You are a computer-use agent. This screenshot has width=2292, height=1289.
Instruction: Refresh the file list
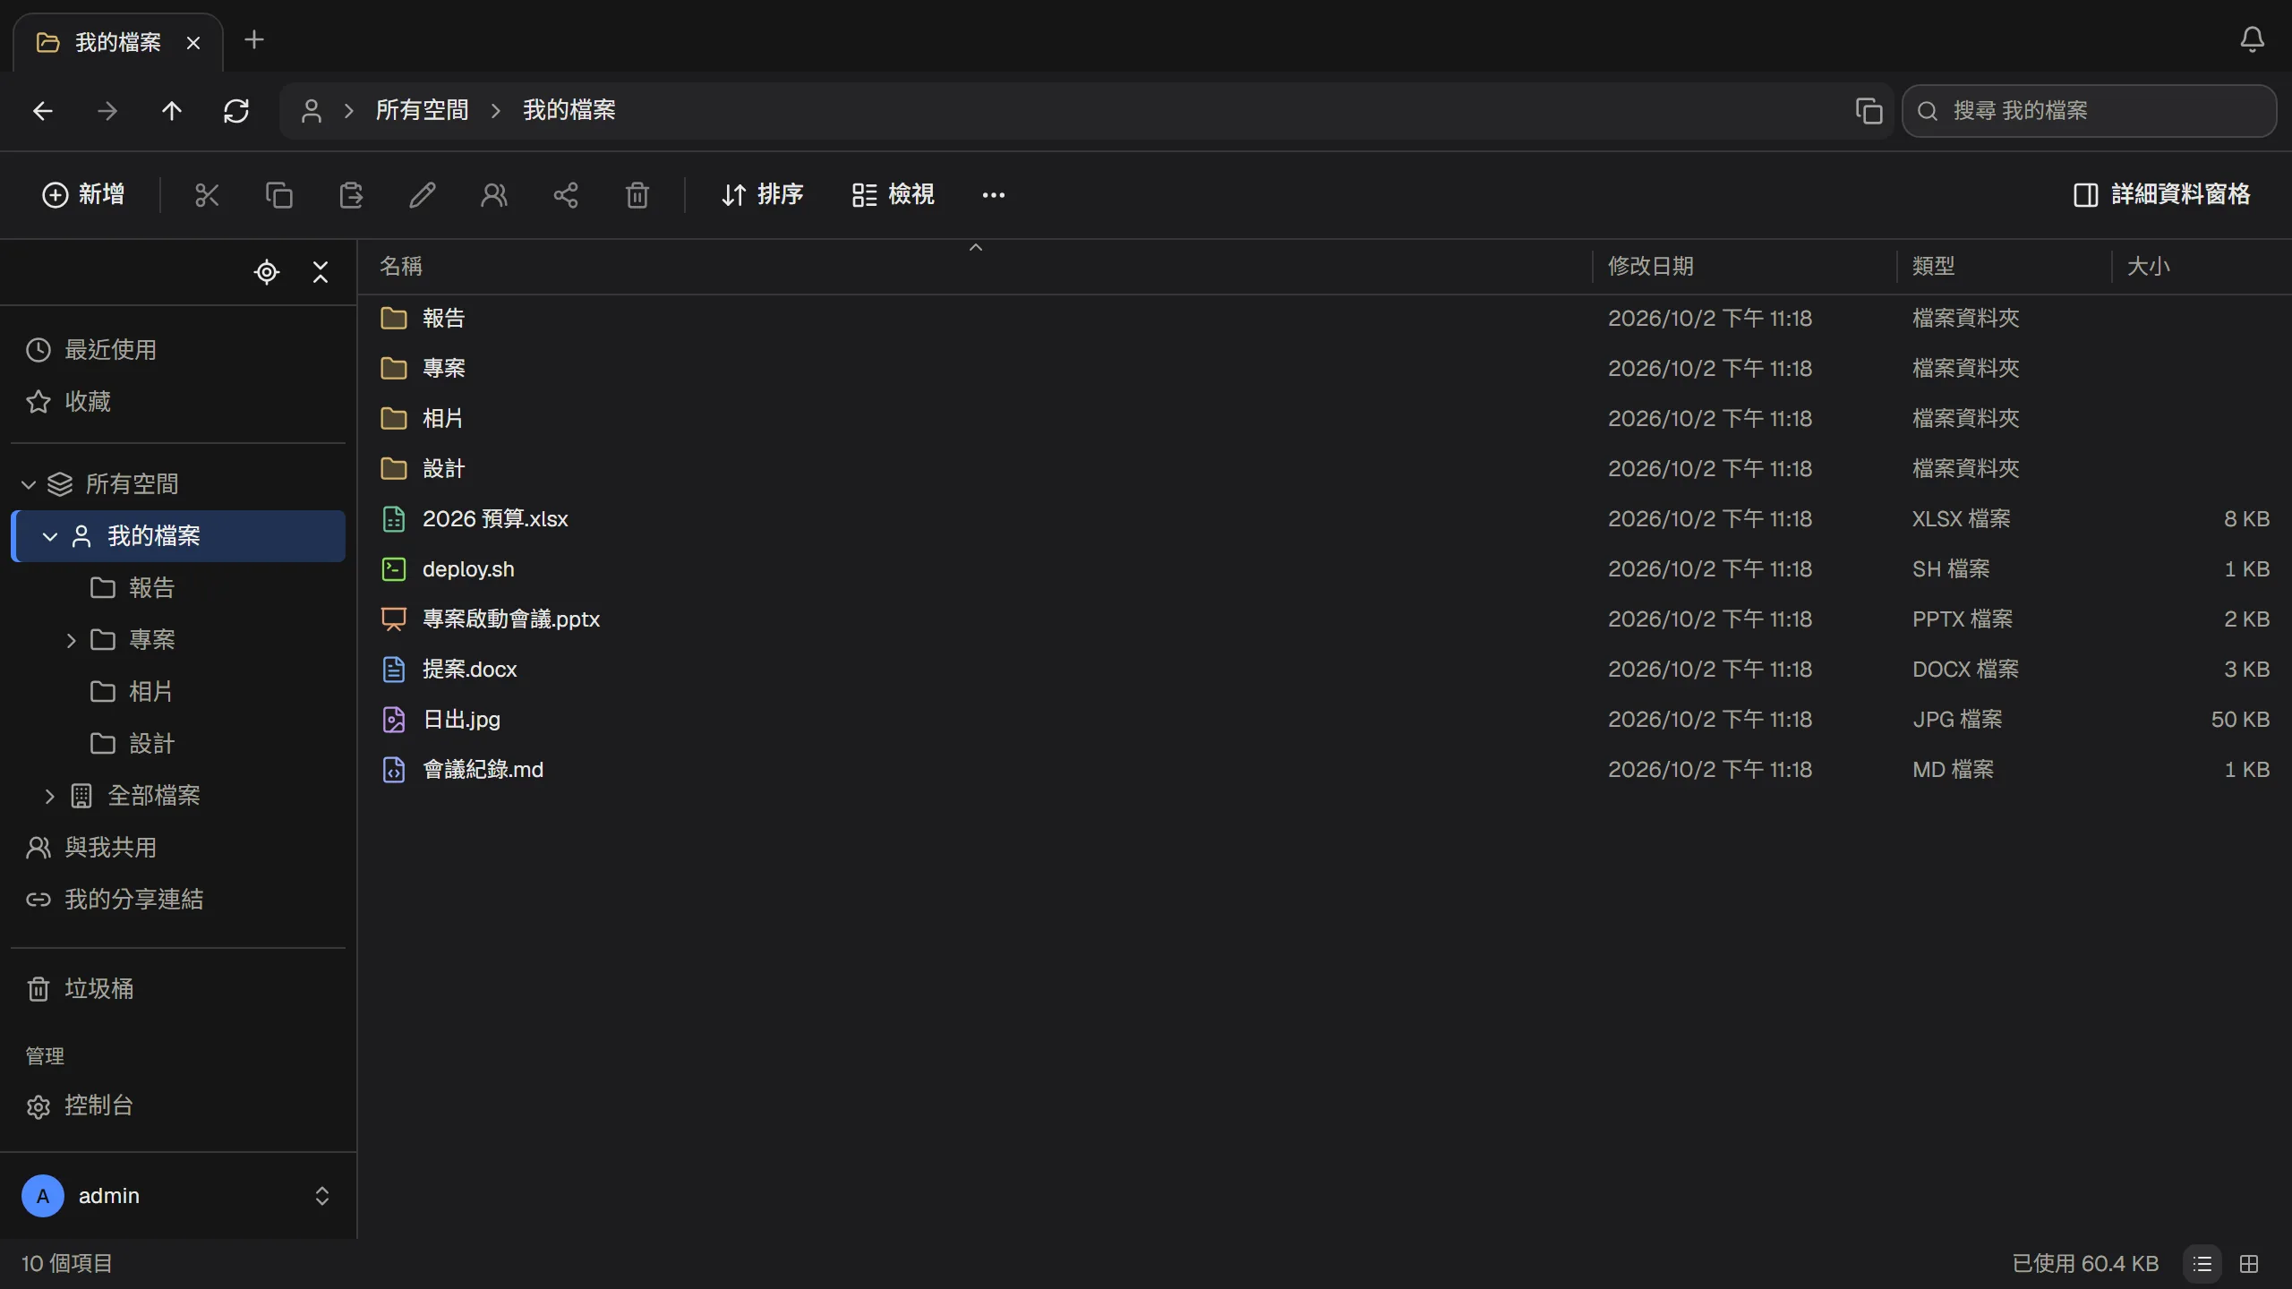(x=236, y=111)
